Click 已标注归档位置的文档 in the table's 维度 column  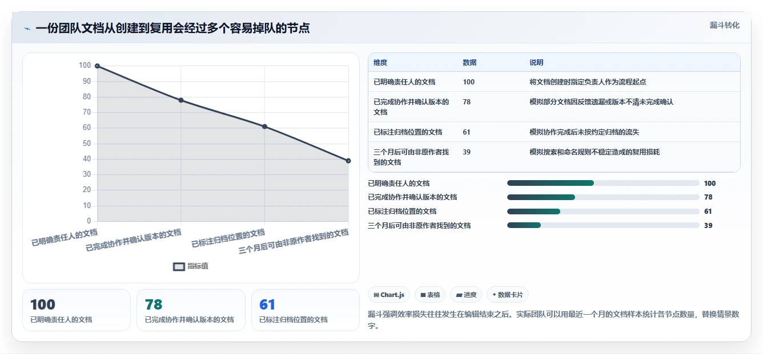(408, 132)
